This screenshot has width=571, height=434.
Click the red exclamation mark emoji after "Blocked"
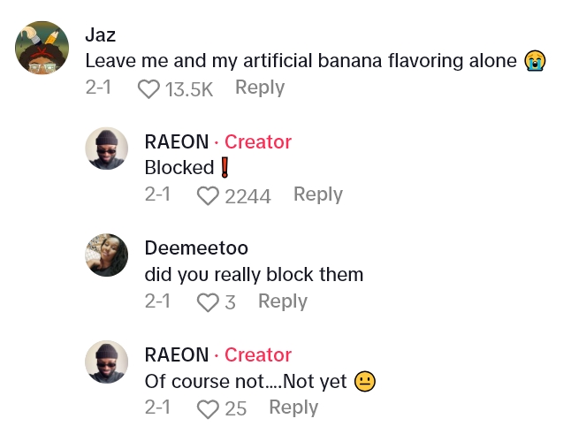225,167
